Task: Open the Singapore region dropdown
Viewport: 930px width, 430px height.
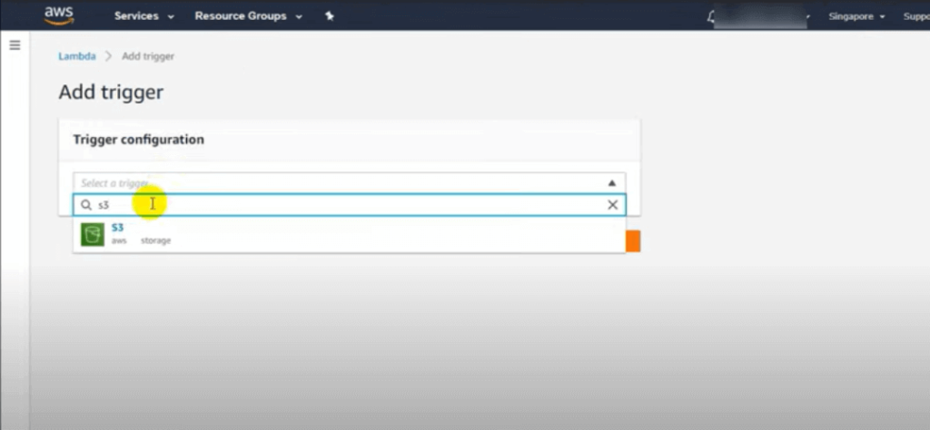Action: pos(856,16)
